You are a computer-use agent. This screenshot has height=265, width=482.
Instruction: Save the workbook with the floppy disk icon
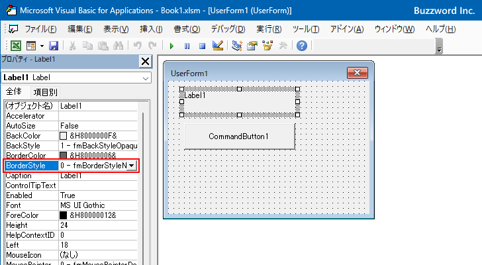(54, 46)
